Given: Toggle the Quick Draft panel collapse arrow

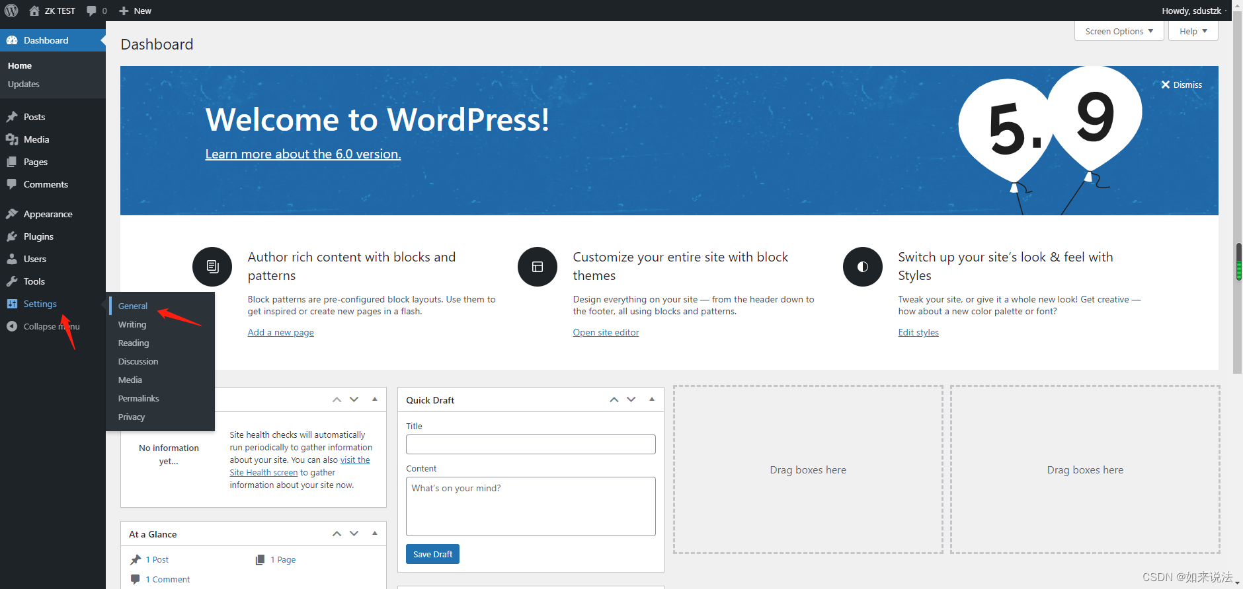Looking at the screenshot, I should [x=652, y=399].
